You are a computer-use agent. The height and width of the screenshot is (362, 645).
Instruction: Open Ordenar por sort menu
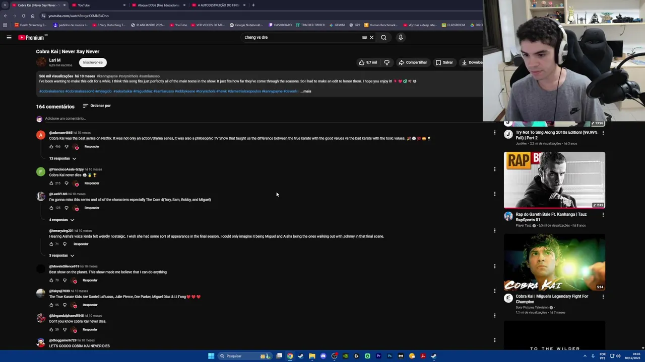coord(97,106)
